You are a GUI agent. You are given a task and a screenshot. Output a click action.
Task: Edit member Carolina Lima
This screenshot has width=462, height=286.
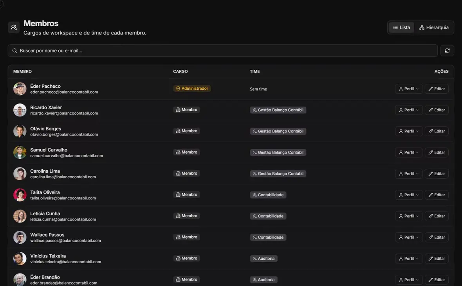[437, 174]
